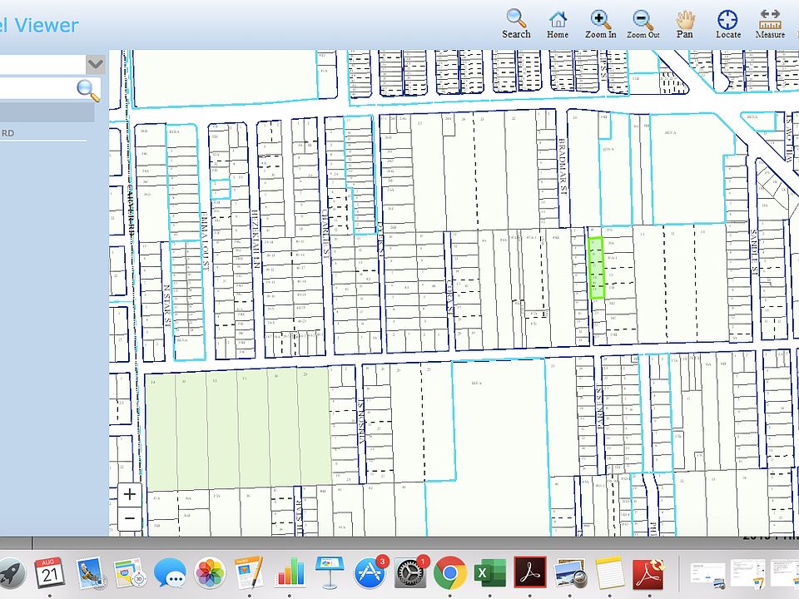Click the magnifier in sidebar search box
Viewport: 799px width, 599px height.
pyautogui.click(x=87, y=90)
